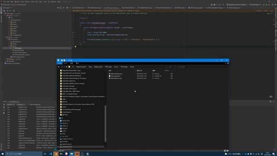277x156 pixels.
Task: Click the Sketches folder in navigation pane
Action: 64,102
